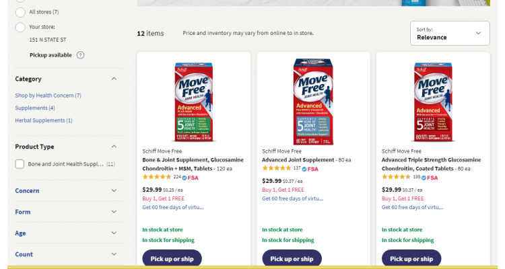Click star rating of Advanced Joint Supplement
The height and width of the screenshot is (269, 505).
point(276,168)
